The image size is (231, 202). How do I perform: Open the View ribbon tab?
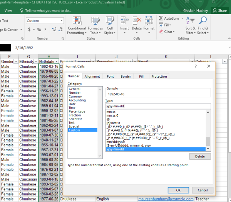[8, 11]
